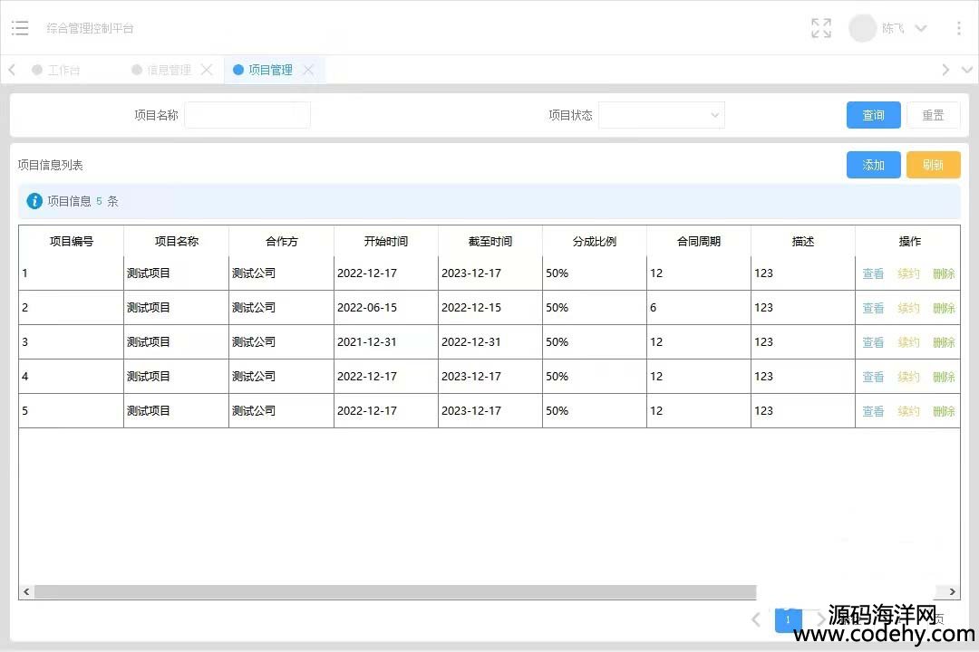Viewport: 979px width, 652px height.
Task: Click the scrollbar right arrow
Action: point(952,591)
